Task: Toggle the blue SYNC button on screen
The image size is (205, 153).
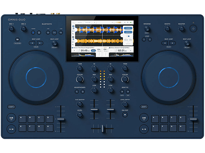Action: coord(93,51)
